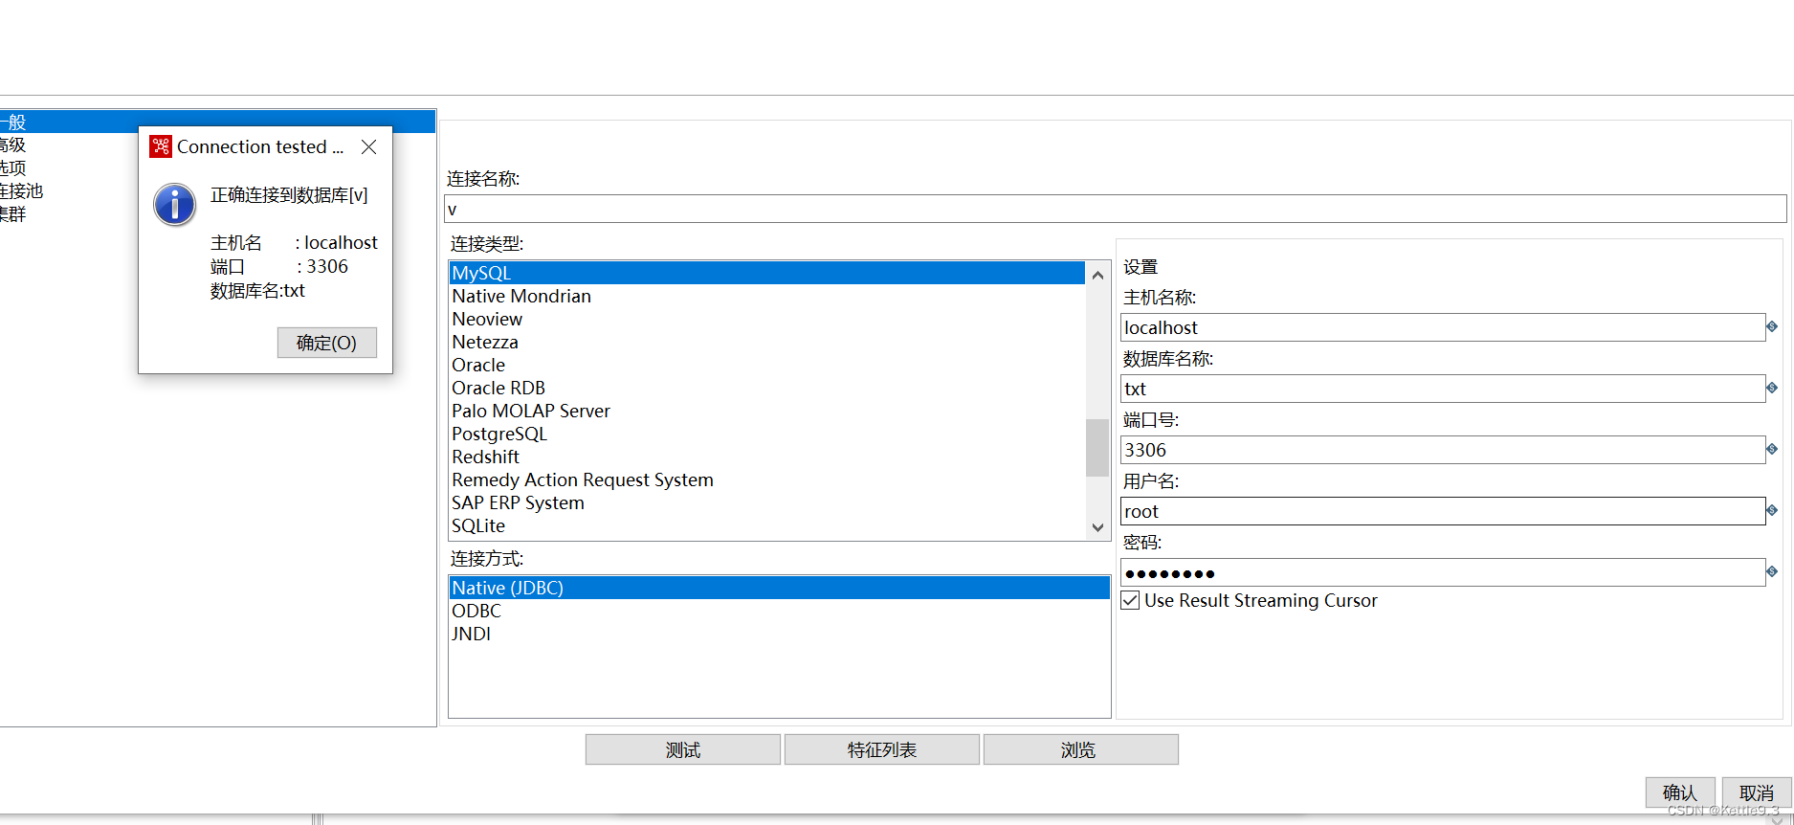1794x825 pixels.
Task: Click the variable icon beside database name field
Action: point(1772,389)
